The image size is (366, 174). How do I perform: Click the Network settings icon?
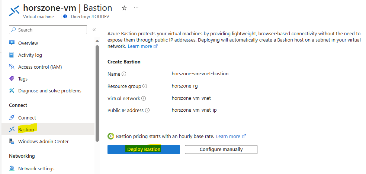(12, 168)
